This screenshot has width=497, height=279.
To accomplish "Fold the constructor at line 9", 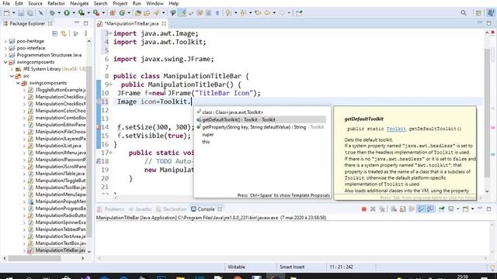I will 110,84.
